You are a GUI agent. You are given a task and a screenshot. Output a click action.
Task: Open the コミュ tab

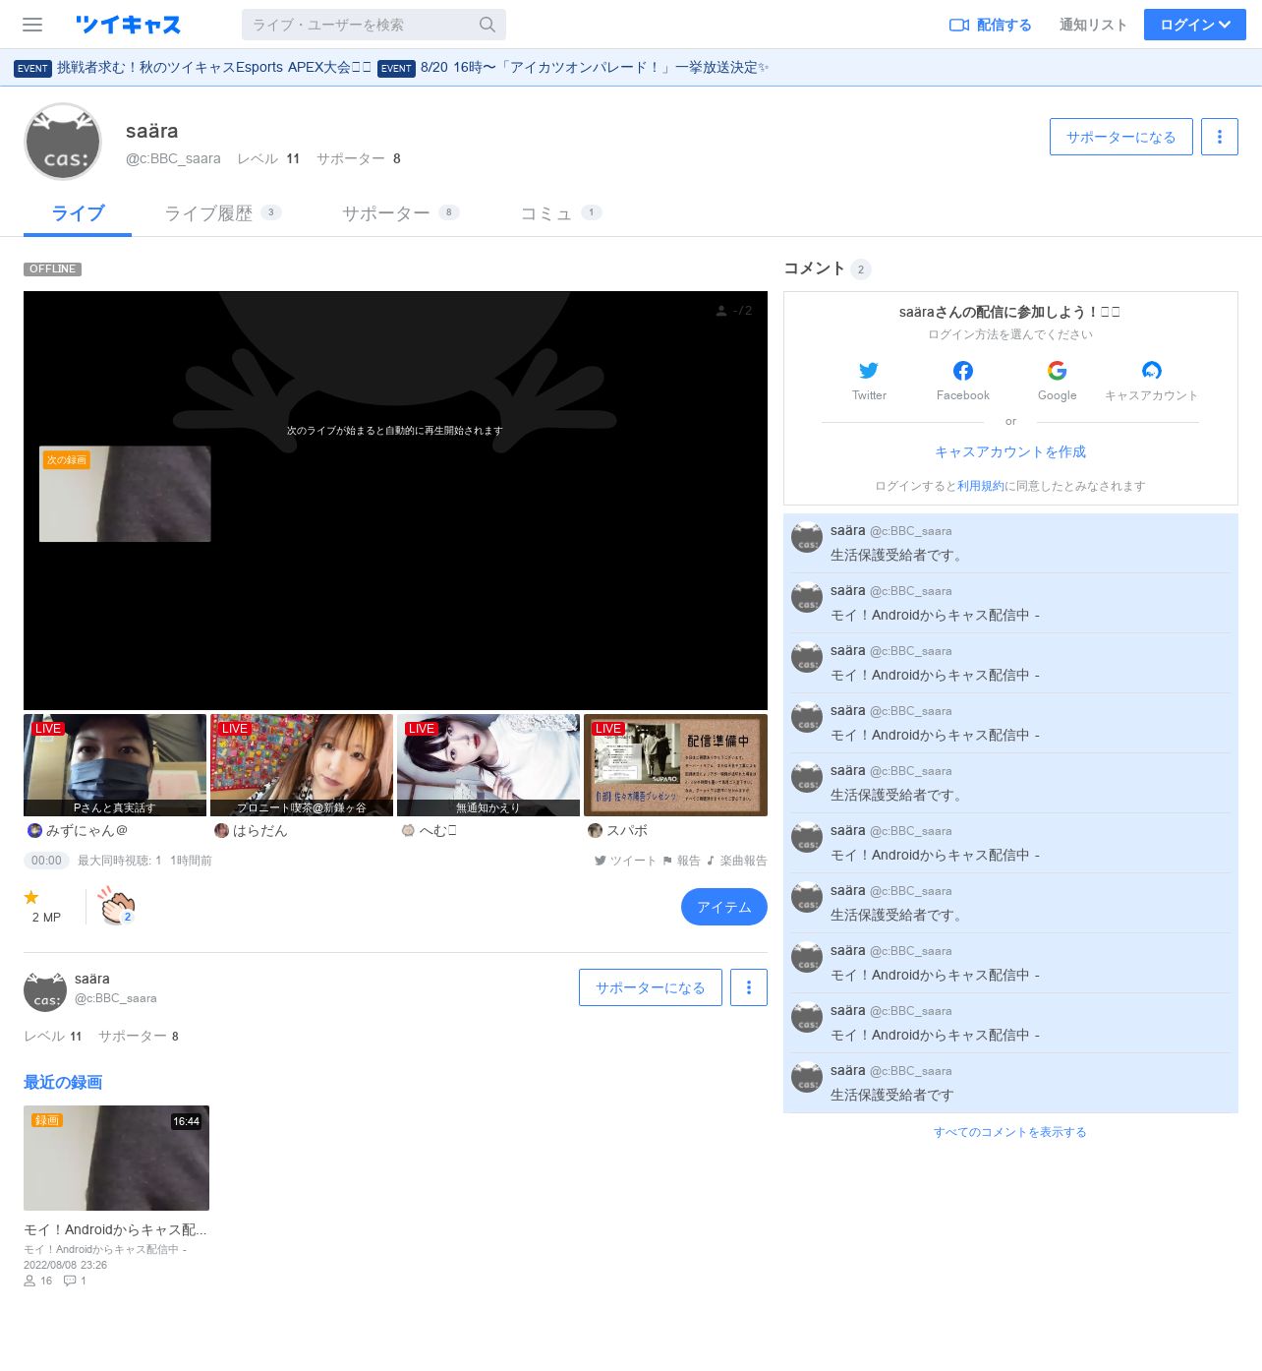click(x=561, y=213)
